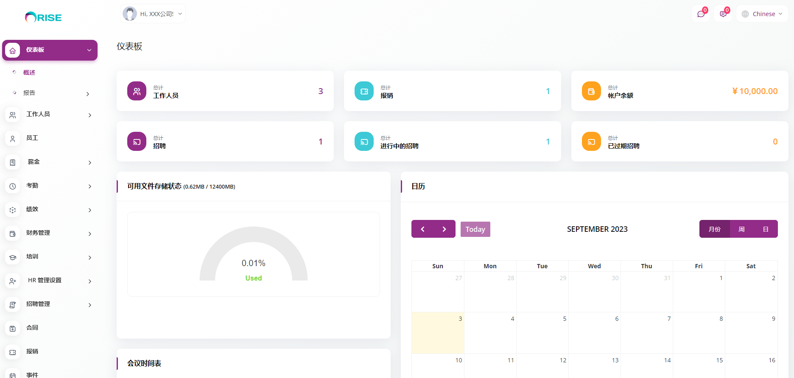Select 概述 under the dashboard menu
The height and width of the screenshot is (378, 794).
[29, 72]
